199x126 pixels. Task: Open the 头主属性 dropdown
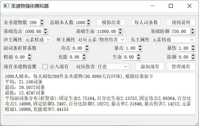tap(173, 40)
